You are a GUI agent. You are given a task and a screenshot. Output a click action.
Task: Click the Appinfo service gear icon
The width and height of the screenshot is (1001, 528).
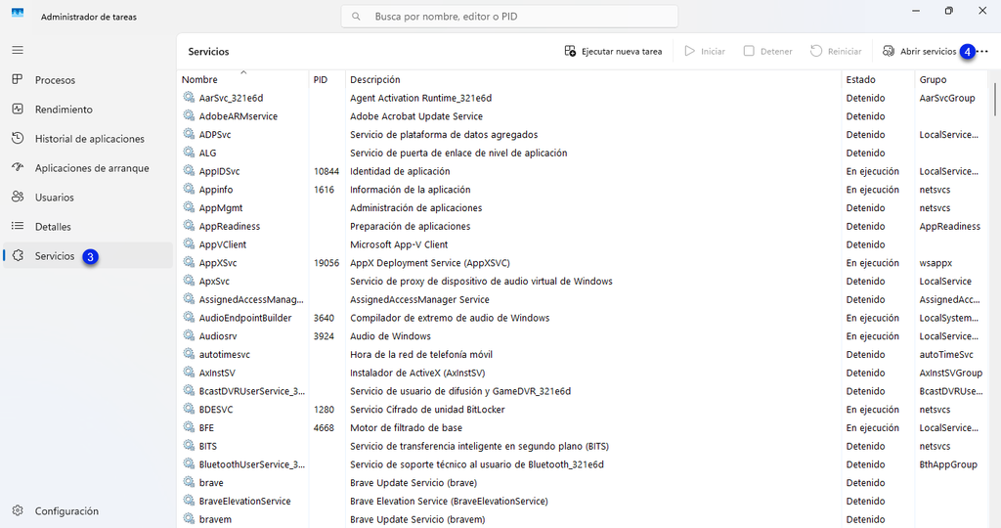(x=189, y=189)
